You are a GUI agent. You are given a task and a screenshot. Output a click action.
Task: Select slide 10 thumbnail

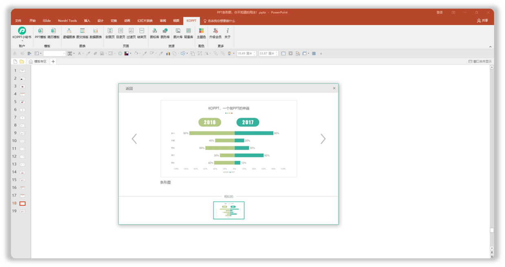(22, 141)
